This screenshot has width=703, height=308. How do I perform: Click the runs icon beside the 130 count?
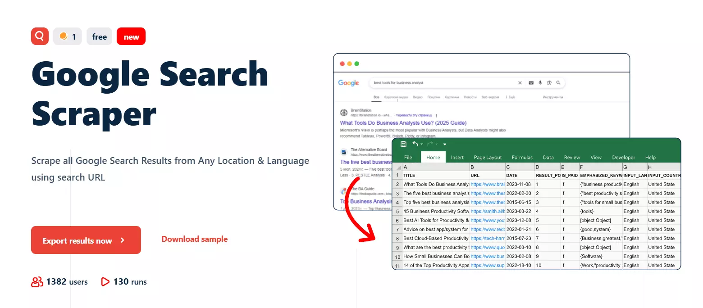point(105,281)
